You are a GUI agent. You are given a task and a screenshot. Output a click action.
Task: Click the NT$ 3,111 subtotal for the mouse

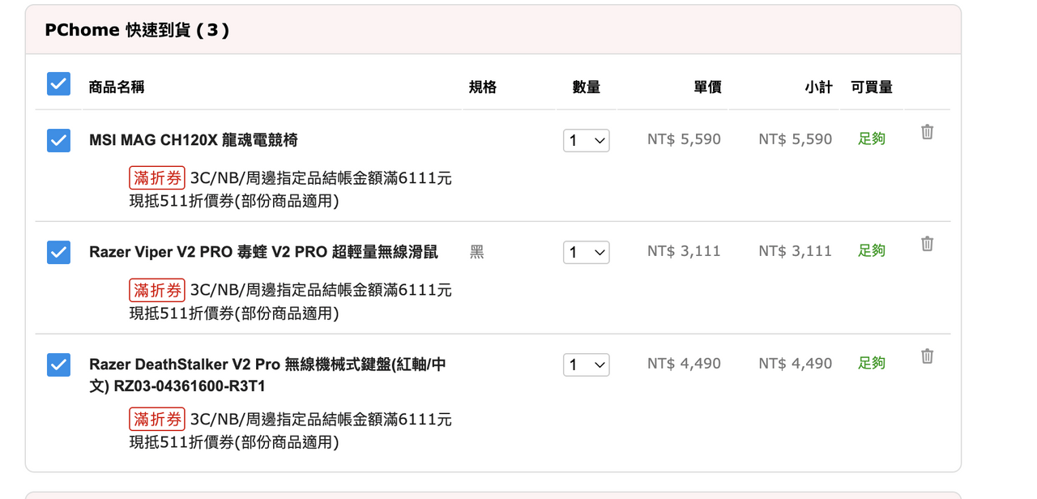(x=795, y=250)
